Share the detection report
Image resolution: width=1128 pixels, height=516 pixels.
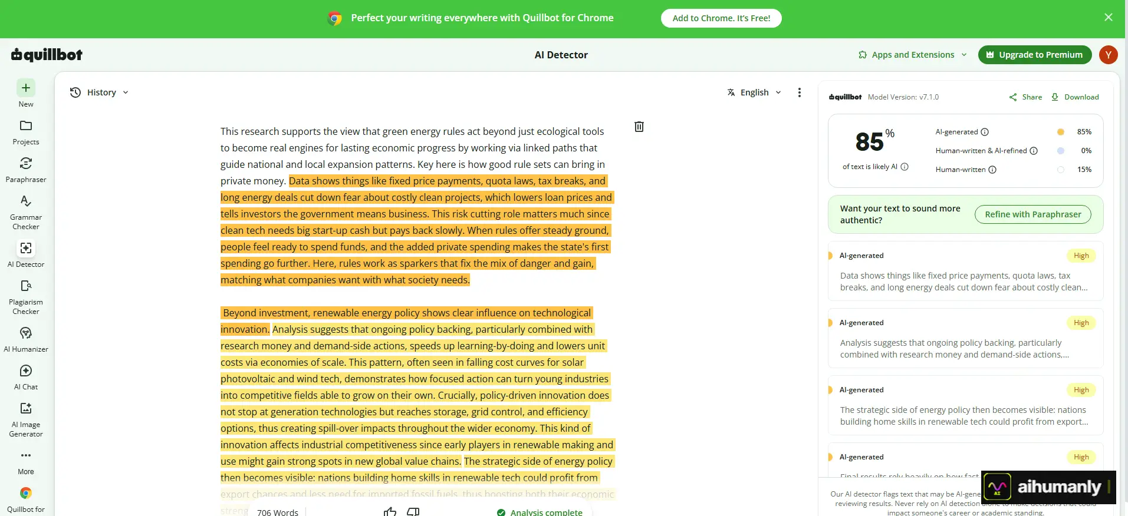(x=1025, y=97)
